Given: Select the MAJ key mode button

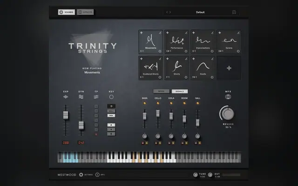Looking at the screenshot, I should (x=111, y=111).
